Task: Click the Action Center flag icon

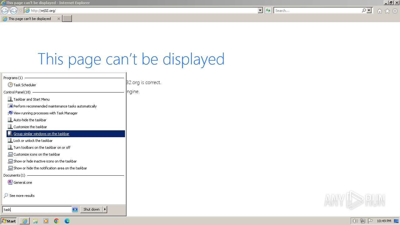Action: click(x=370, y=221)
